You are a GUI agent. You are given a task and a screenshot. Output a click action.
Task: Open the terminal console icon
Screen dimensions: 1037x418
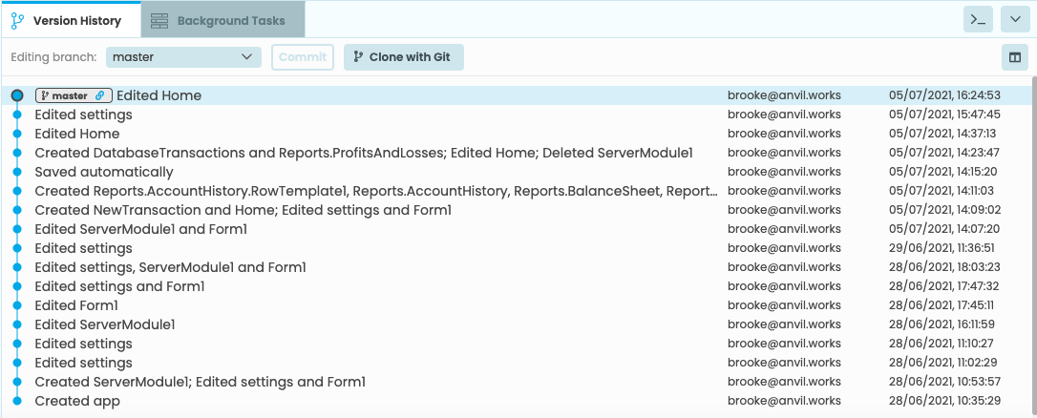coord(978,19)
